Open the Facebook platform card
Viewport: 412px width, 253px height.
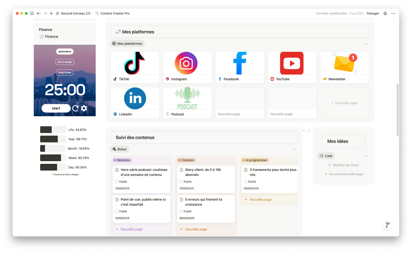tap(240, 68)
